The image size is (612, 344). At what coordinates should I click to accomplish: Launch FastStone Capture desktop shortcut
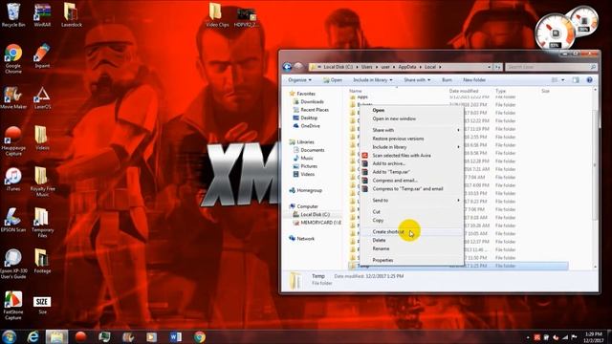pos(13,306)
